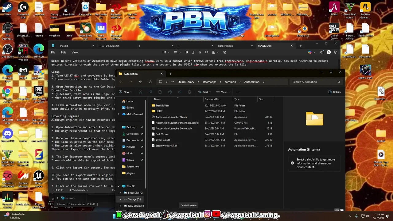Open Notepad settings gear

tap(336, 52)
